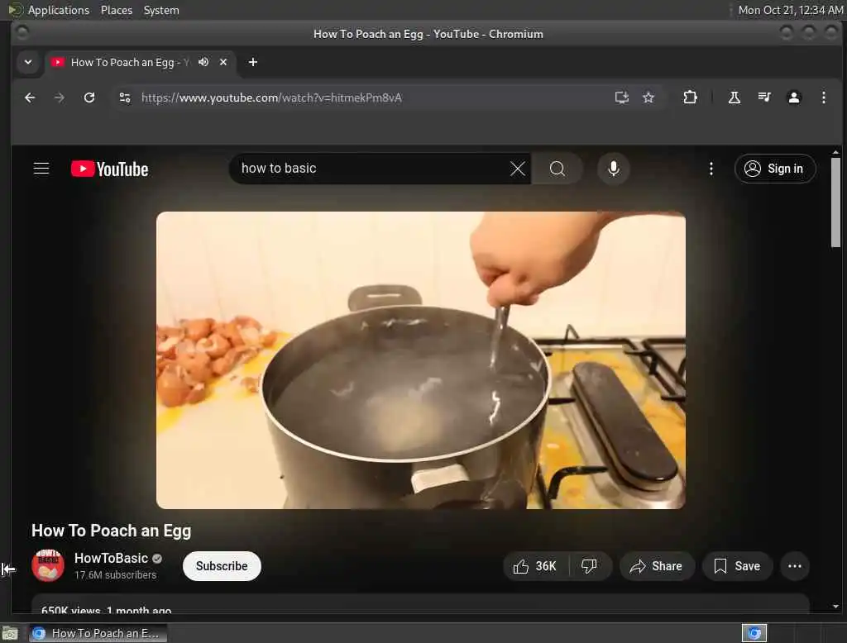Click the page vertical scrollbar thumb
Viewport: 847px width, 643px height.
(835, 202)
